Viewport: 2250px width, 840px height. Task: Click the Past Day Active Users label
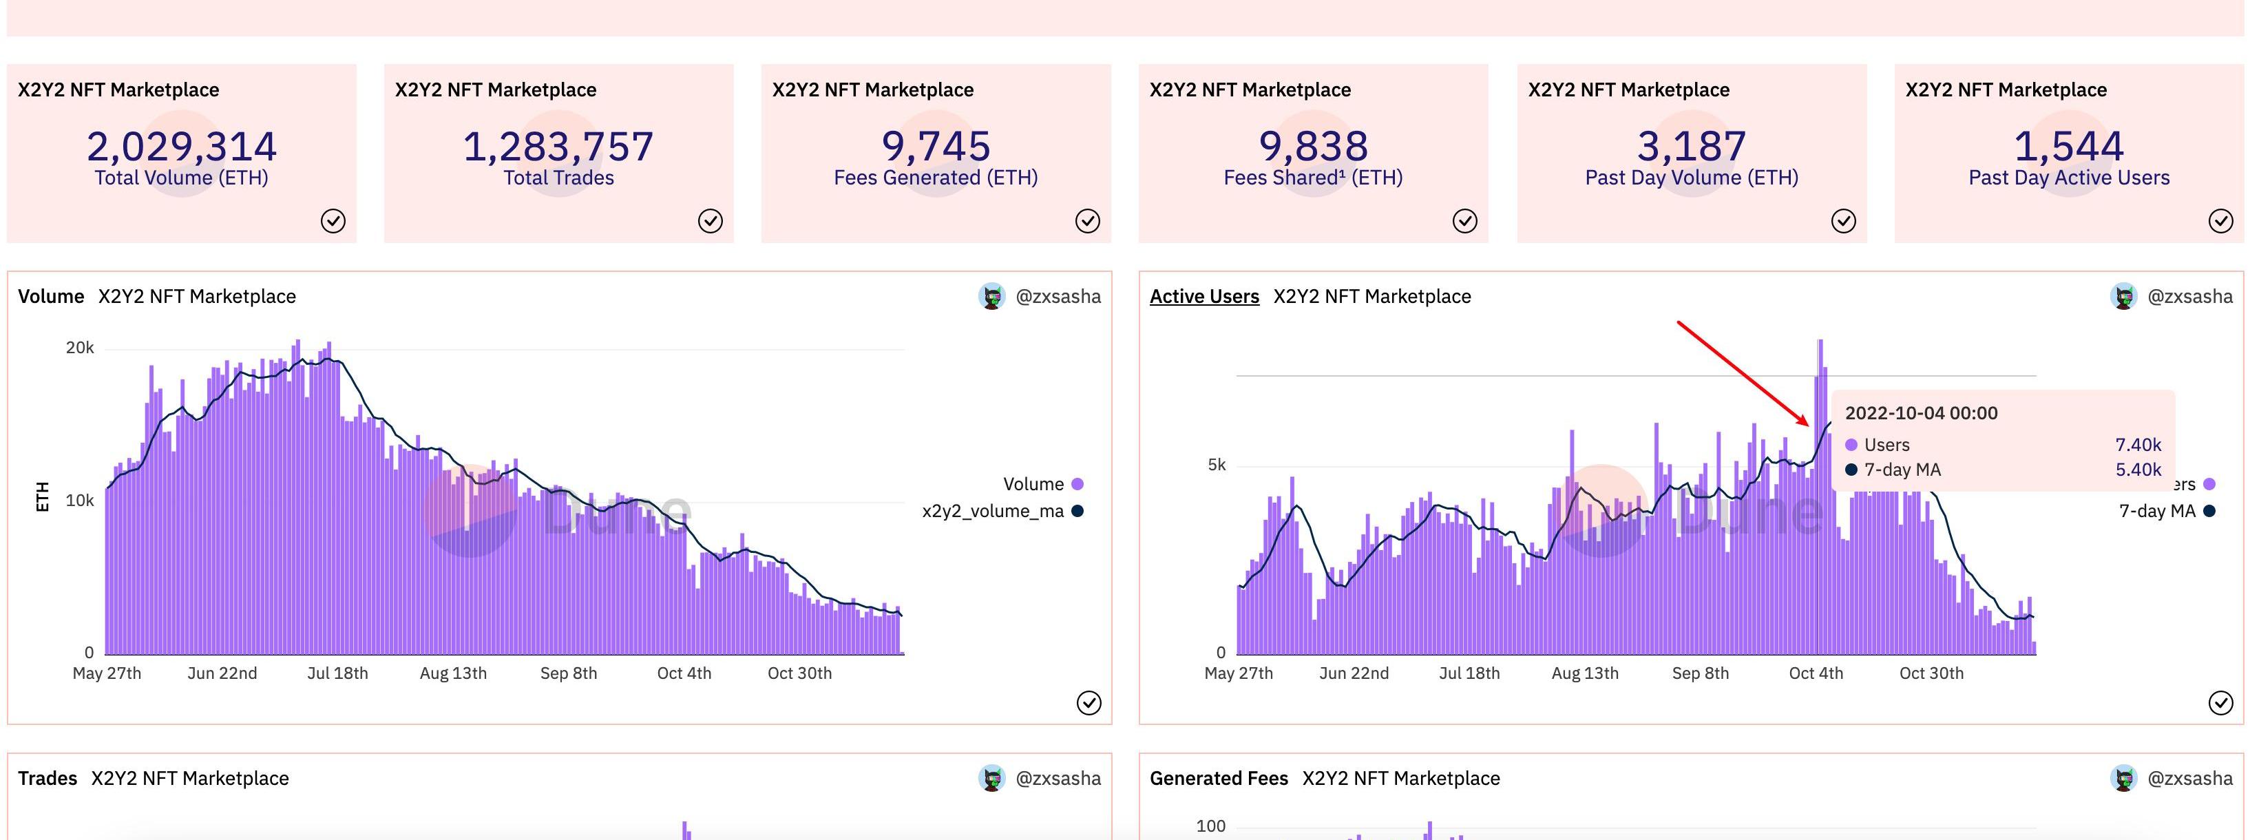[x=2068, y=178]
